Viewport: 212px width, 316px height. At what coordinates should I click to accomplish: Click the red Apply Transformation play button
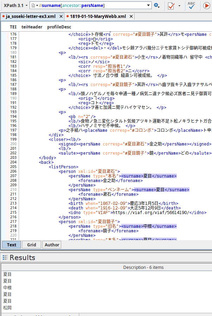click(206, 5)
